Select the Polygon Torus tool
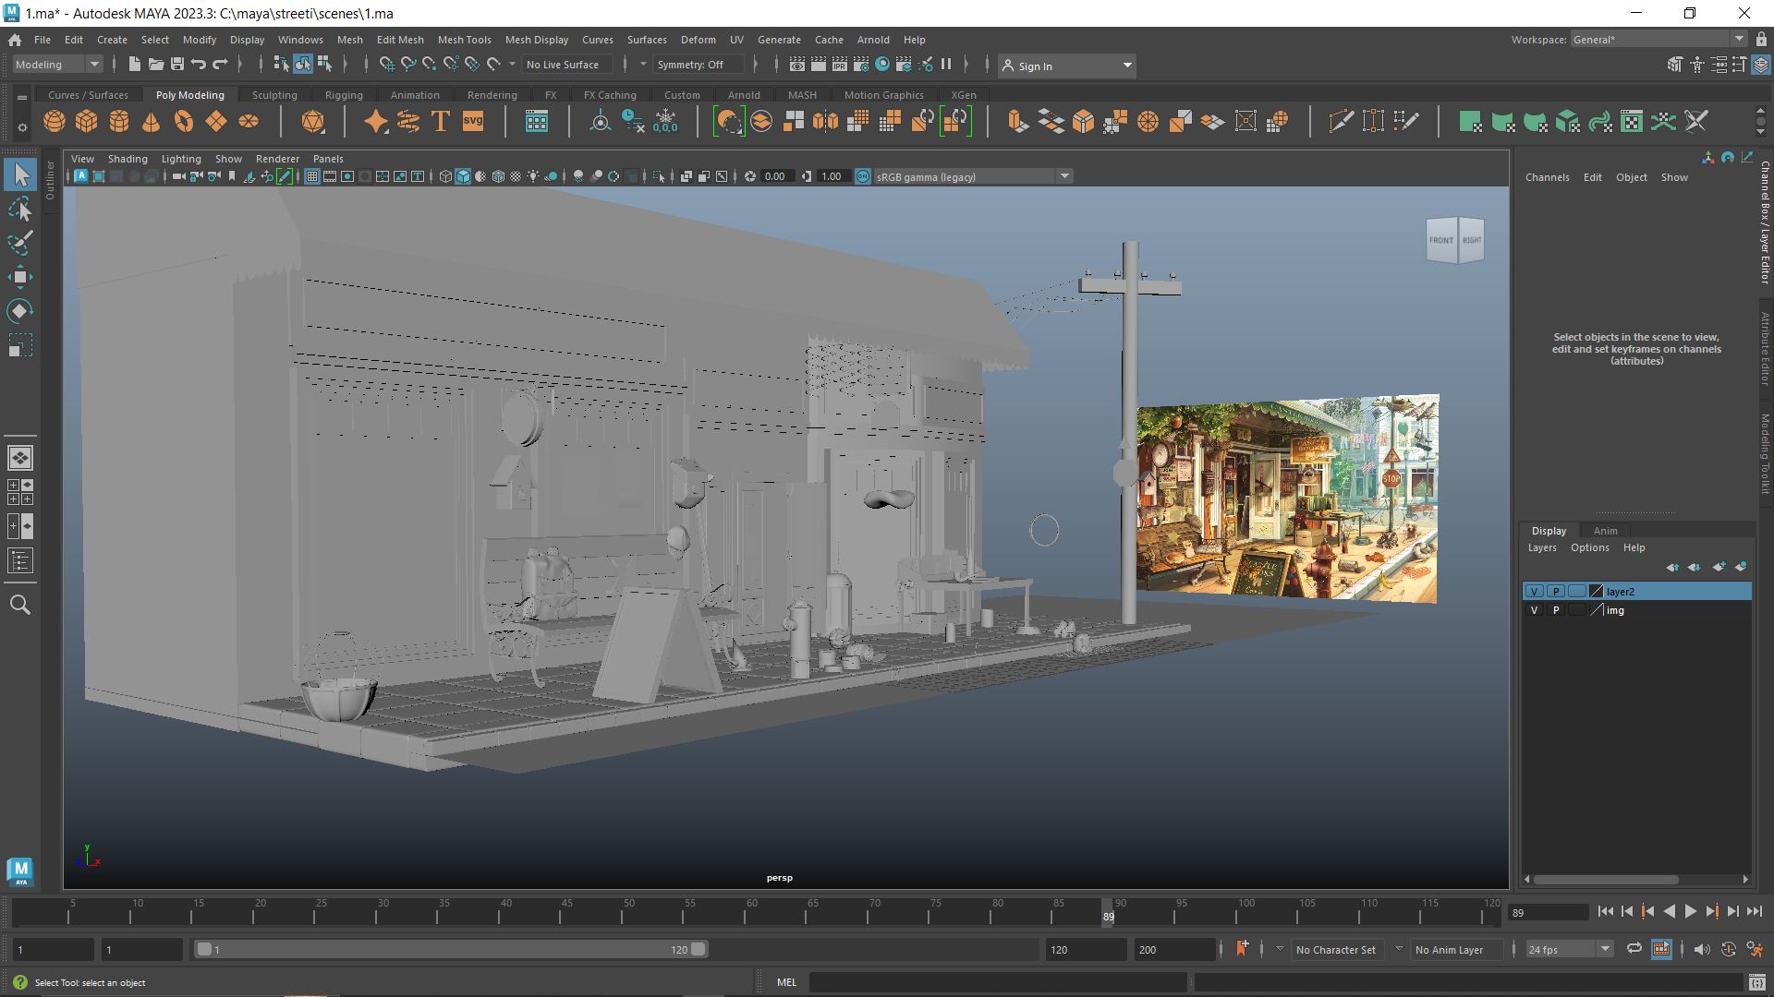 [x=182, y=121]
